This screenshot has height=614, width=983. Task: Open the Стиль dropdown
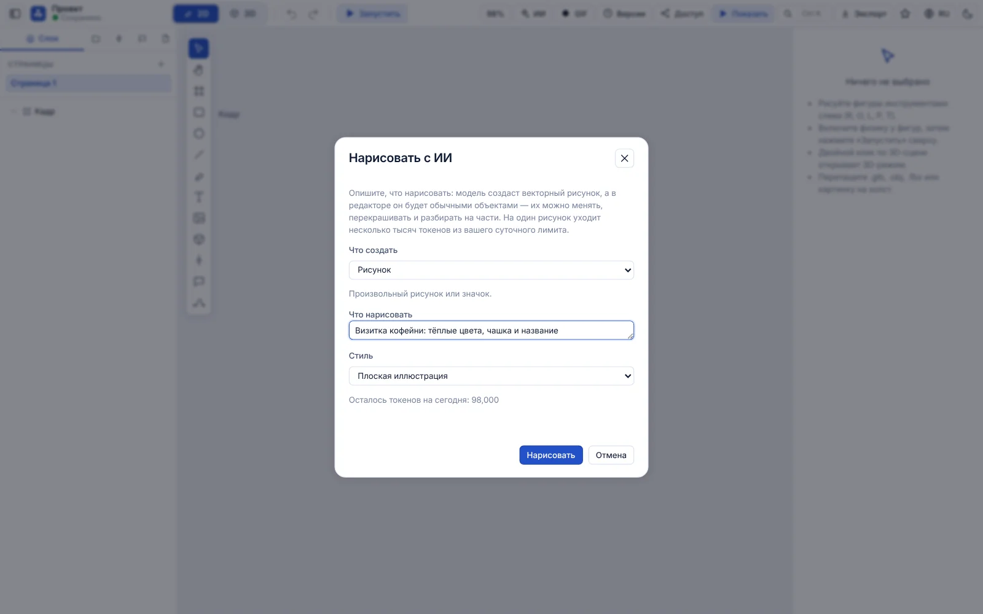pos(491,376)
